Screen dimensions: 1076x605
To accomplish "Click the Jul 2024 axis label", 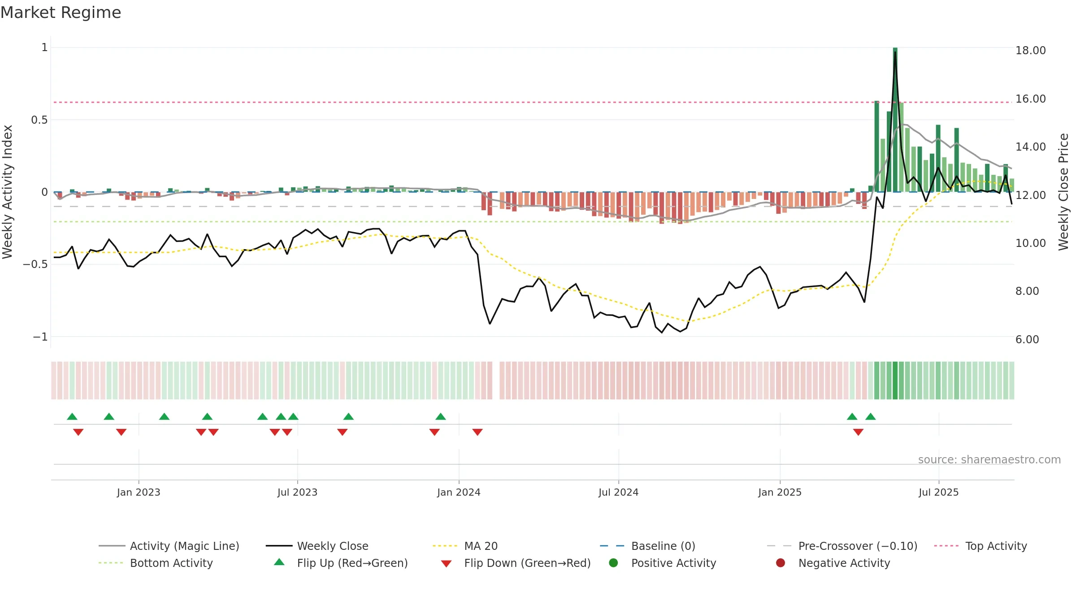I will coord(618,492).
